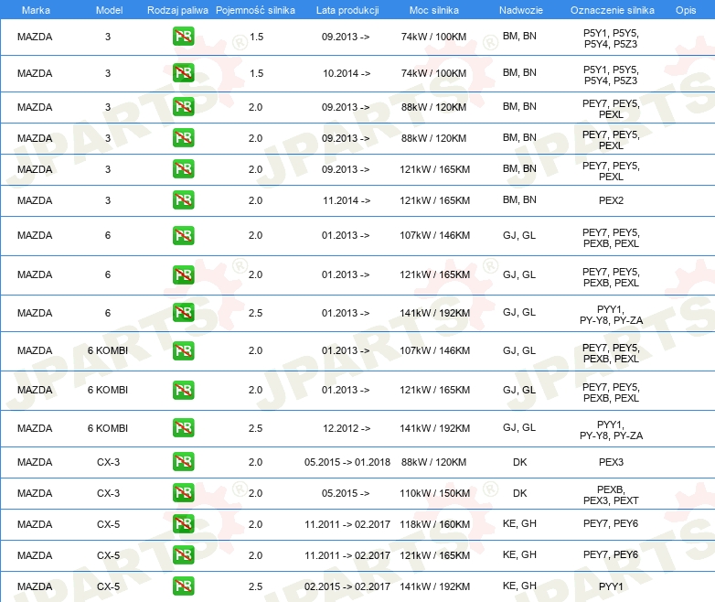This screenshot has width=715, height=602.
Task: Click the fuel icon for 6 KOMBI 107kW row
Action: pos(183,351)
